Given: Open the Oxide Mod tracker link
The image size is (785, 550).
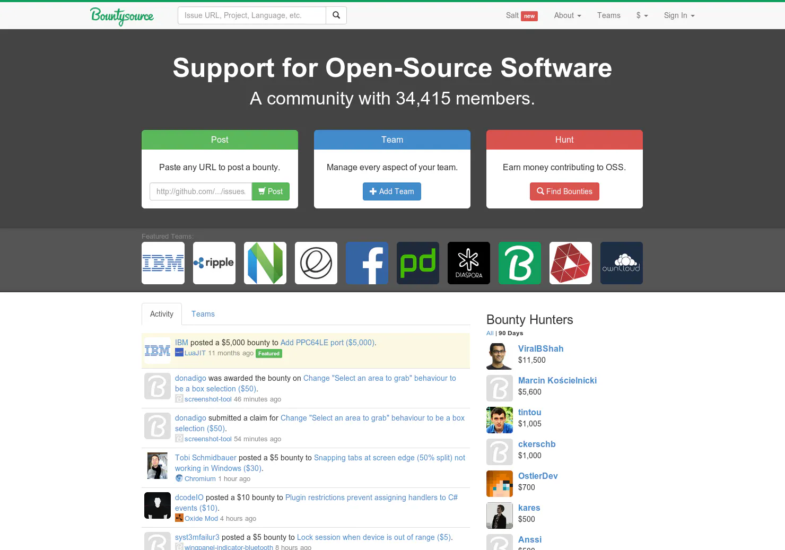Looking at the screenshot, I should coord(201,518).
